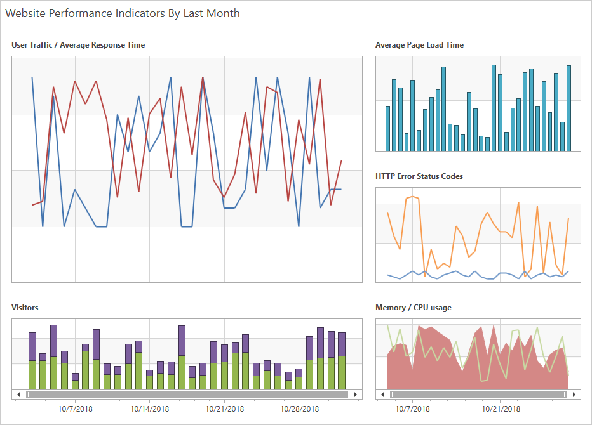
Task: Click the Memory / CPU usage scrollbar thumb
Action: [478, 394]
